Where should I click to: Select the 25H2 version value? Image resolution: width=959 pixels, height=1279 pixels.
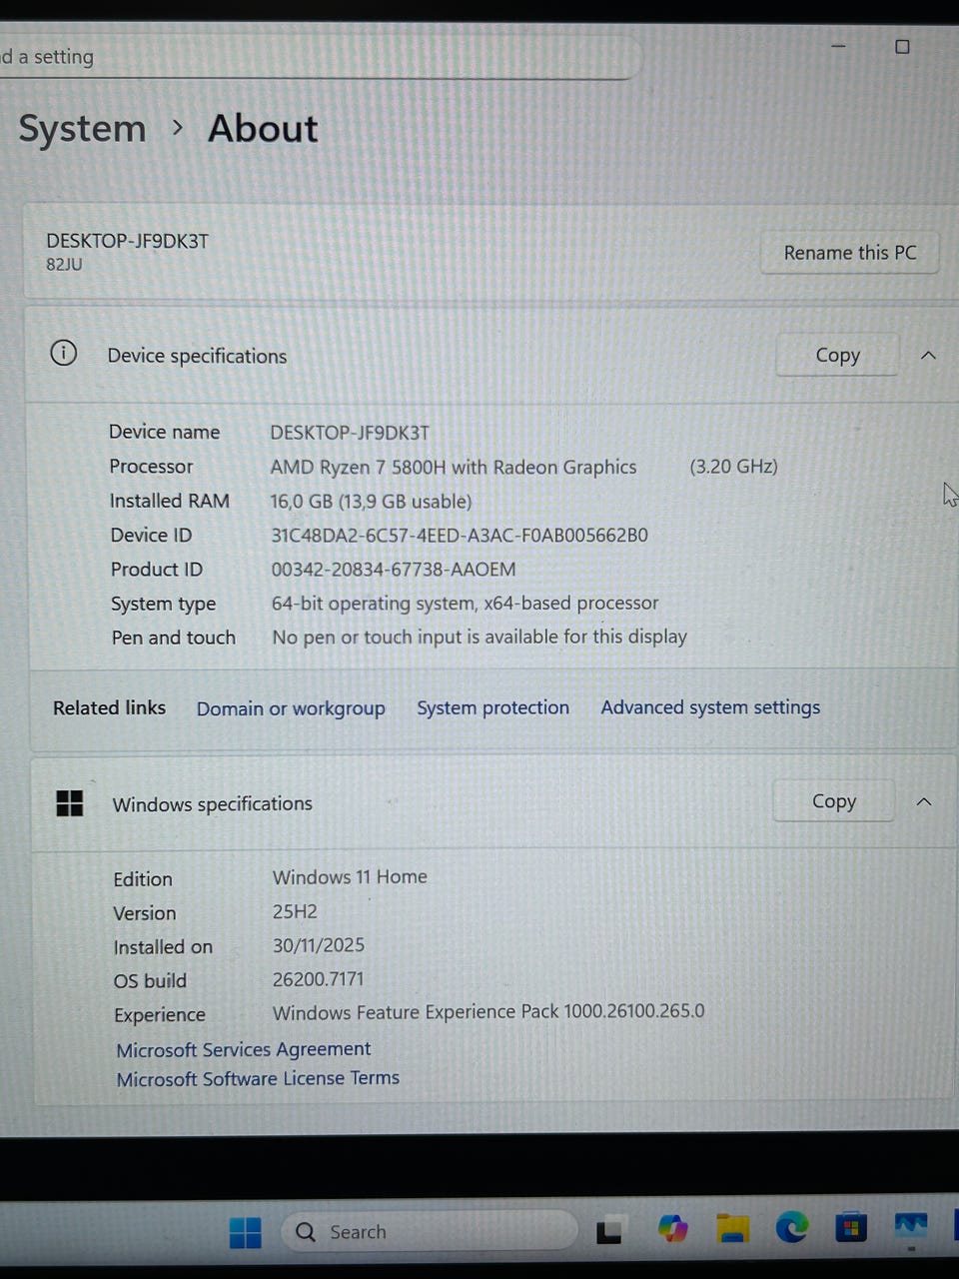(x=295, y=911)
